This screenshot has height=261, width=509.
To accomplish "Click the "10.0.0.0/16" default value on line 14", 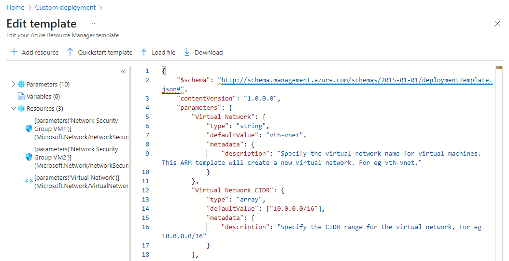I will coord(294,208).
